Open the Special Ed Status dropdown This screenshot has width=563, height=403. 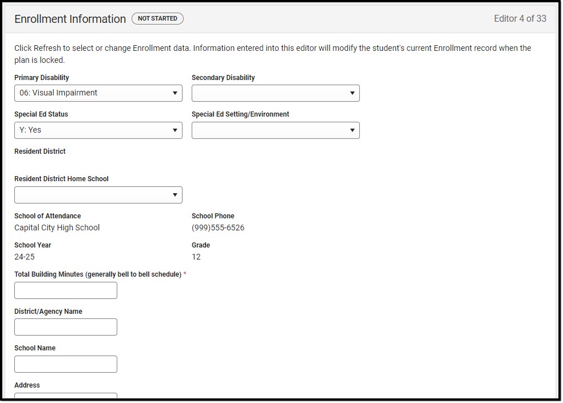click(98, 130)
